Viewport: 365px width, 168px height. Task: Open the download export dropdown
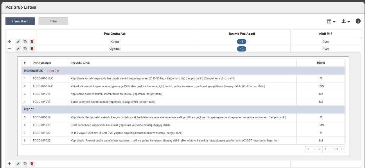[x=346, y=21]
